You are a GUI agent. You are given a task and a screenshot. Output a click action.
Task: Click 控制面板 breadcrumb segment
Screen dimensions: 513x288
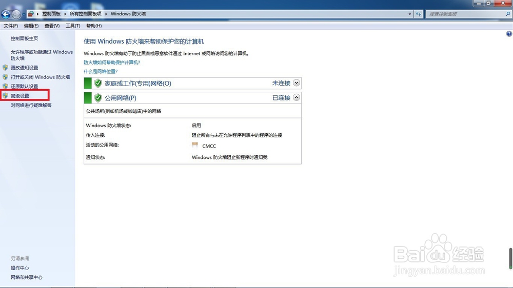[51, 14]
